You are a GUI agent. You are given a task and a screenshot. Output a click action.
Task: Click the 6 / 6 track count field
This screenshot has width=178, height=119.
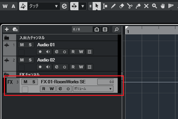pos(82,29)
